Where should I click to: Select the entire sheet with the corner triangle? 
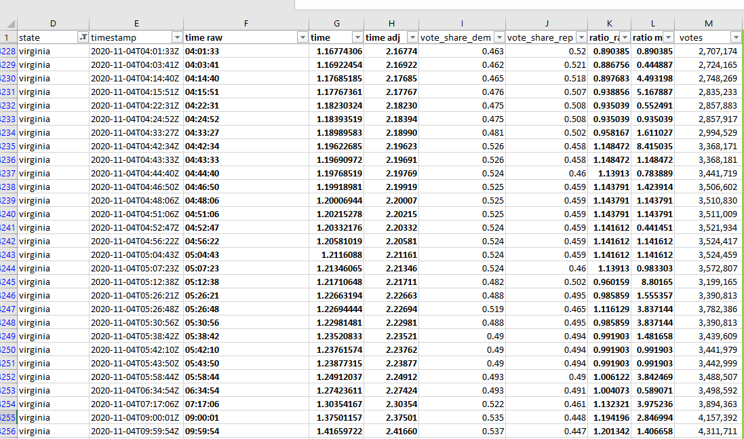click(10, 24)
